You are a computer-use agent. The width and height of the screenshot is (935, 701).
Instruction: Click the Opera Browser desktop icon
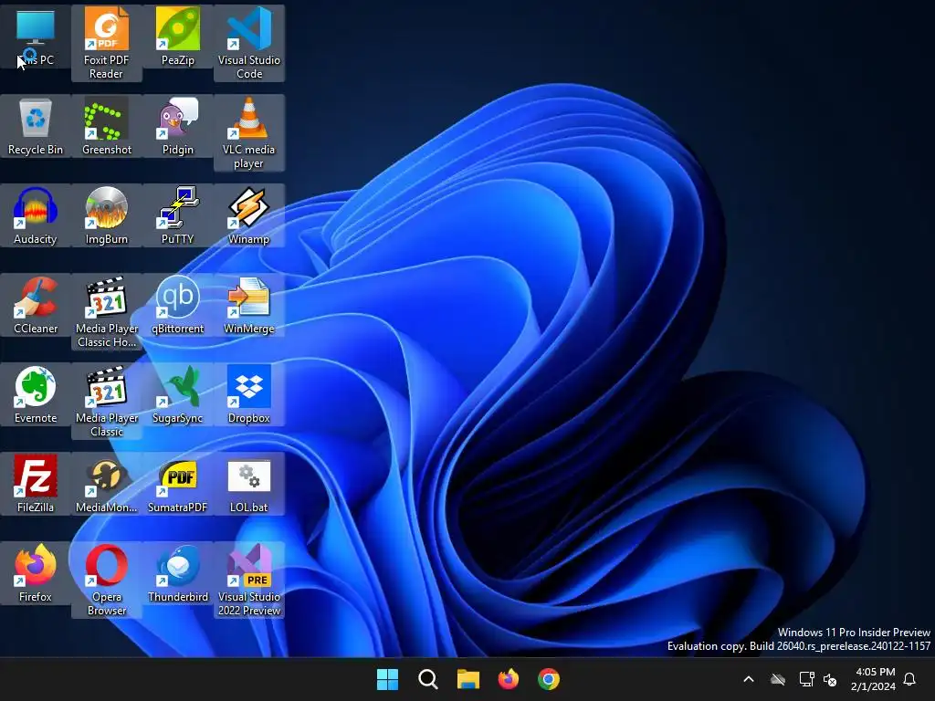106,580
